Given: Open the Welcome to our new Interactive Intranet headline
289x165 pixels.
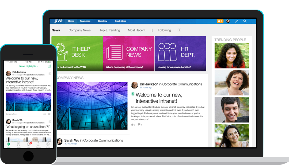Looking at the screenshot, I should tap(159, 98).
